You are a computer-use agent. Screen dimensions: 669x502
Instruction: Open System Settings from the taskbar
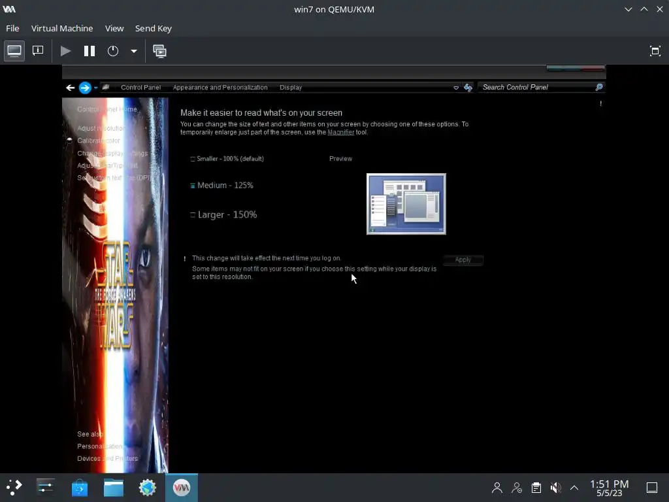[45, 488]
